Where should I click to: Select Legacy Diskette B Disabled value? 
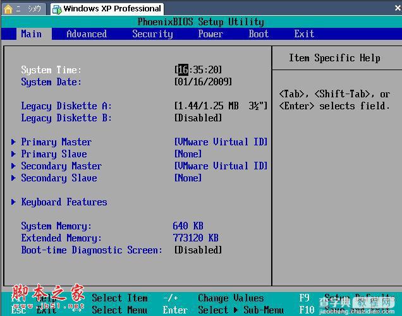click(198, 118)
